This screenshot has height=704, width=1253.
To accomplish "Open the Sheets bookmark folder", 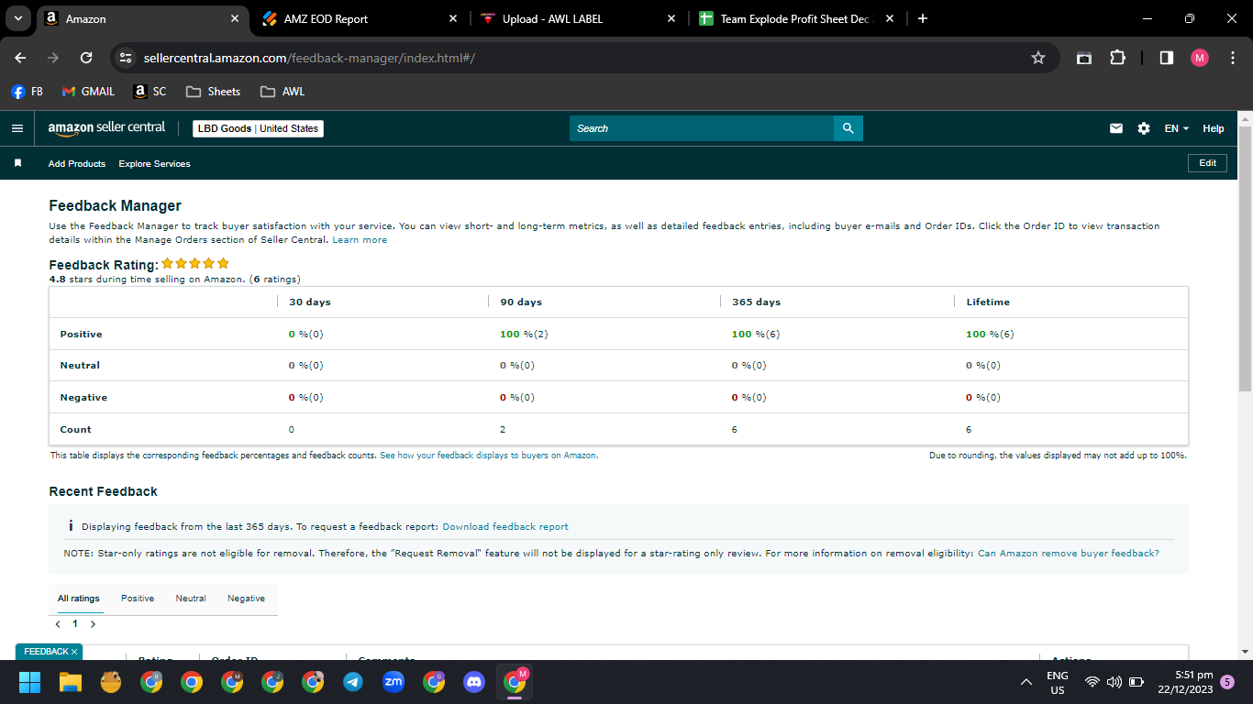I will [213, 92].
